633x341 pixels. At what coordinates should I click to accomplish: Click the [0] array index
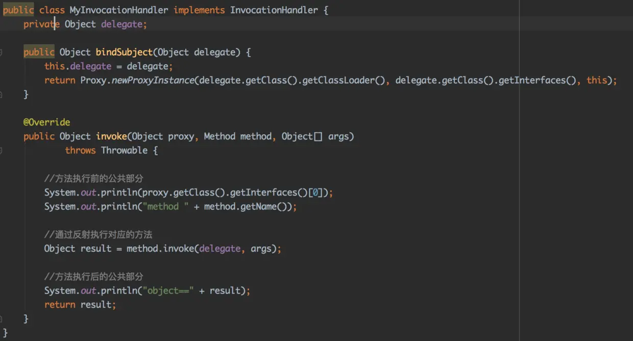315,192
